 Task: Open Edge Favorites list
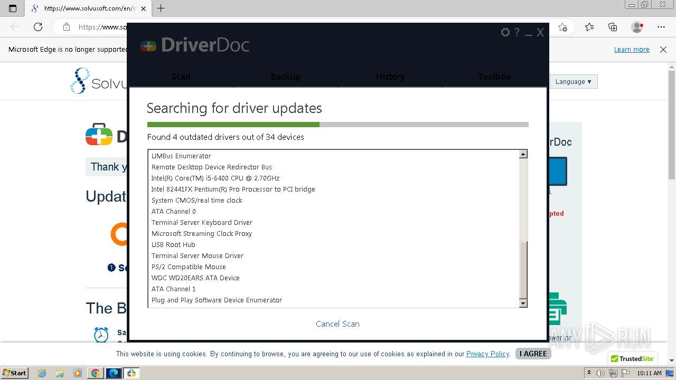(x=589, y=27)
